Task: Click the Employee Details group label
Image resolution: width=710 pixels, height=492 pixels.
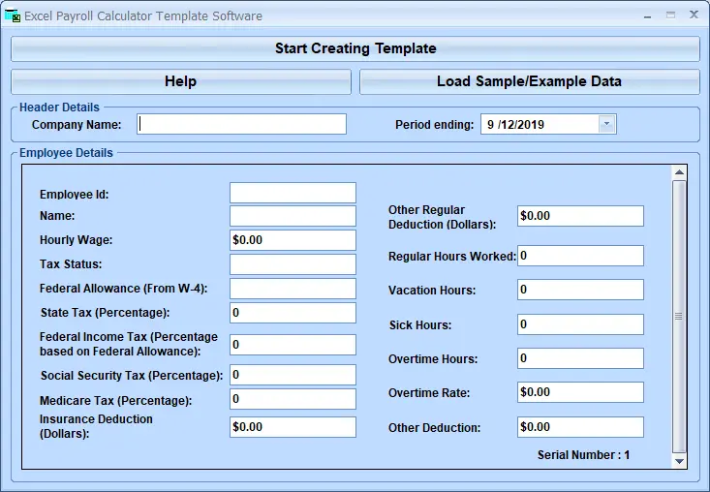Action: (66, 153)
